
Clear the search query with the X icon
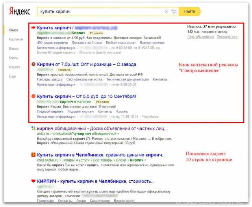(166, 11)
